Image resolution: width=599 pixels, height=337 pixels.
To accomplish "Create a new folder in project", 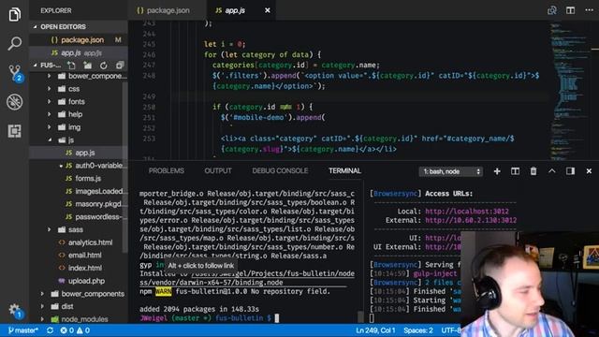I will [x=87, y=66].
